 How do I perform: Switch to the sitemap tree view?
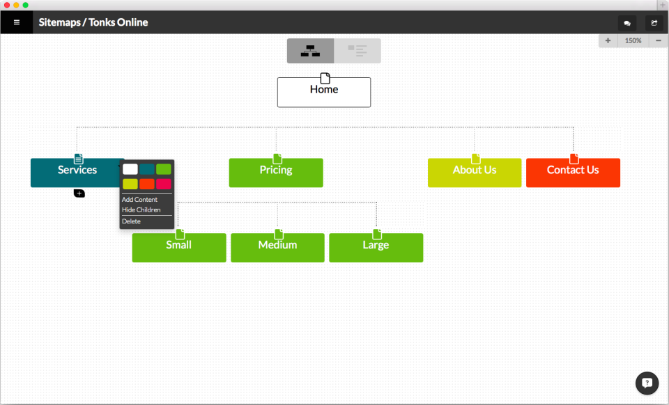point(310,51)
